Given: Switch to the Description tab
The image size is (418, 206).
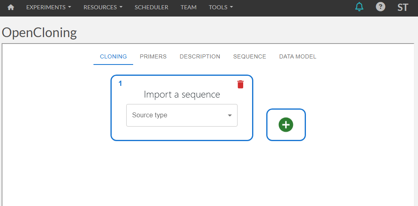Looking at the screenshot, I should click(x=200, y=56).
